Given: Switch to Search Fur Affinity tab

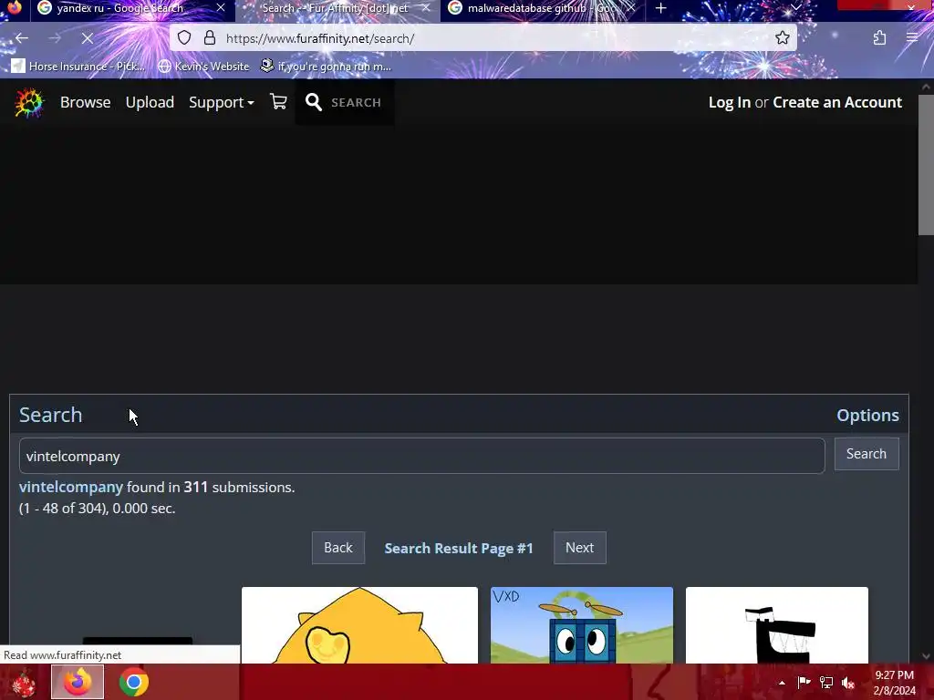Looking at the screenshot, I should [x=334, y=8].
